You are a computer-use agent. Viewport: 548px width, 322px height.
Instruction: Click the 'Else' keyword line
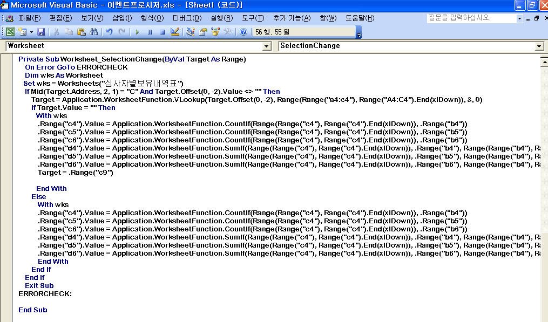point(39,197)
